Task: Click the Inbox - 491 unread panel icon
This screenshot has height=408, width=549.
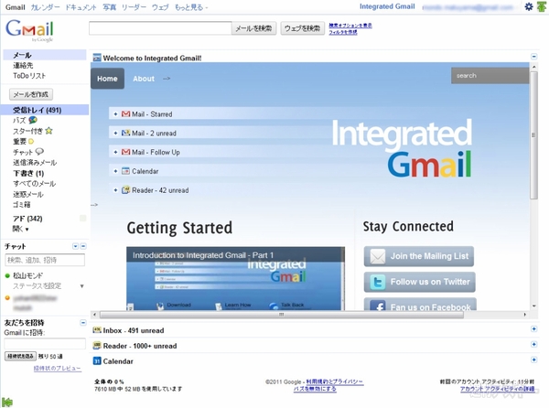Action: click(97, 330)
